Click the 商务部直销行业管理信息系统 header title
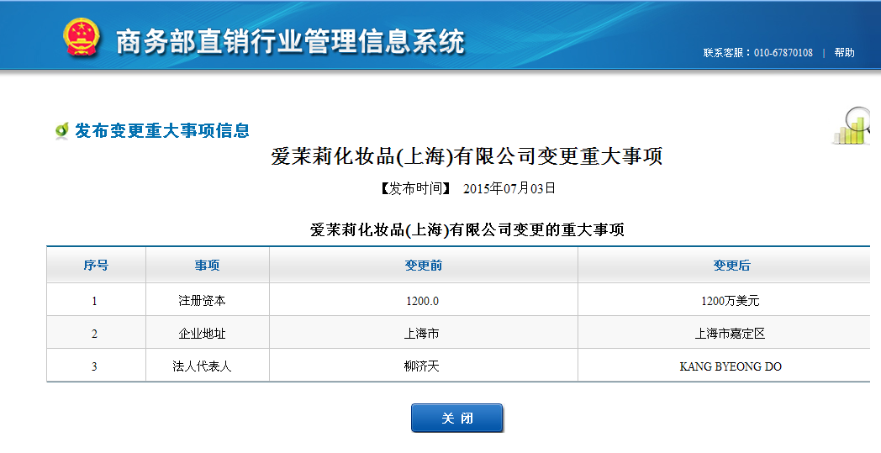Image resolution: width=881 pixels, height=453 pixels. (290, 41)
